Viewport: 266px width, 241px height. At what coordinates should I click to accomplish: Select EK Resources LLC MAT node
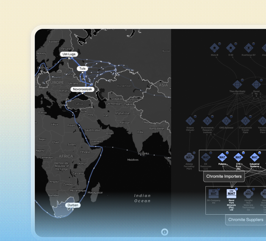click(206, 157)
